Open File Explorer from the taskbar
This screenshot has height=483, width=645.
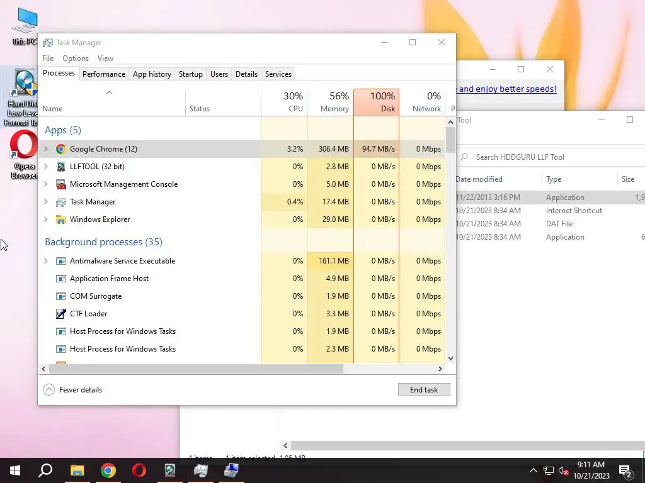pyautogui.click(x=77, y=470)
